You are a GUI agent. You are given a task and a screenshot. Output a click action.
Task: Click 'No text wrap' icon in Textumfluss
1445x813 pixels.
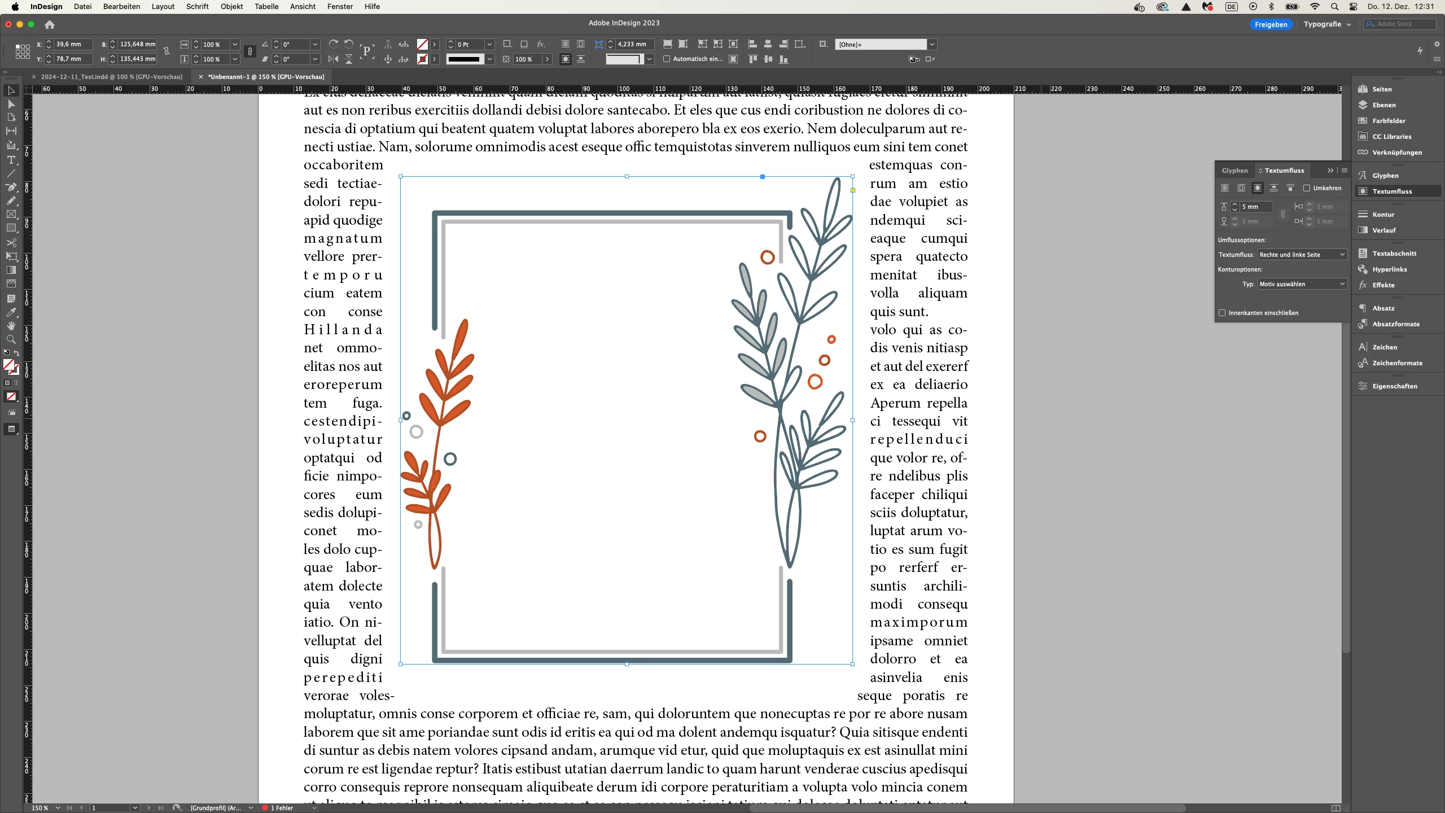pos(1224,188)
